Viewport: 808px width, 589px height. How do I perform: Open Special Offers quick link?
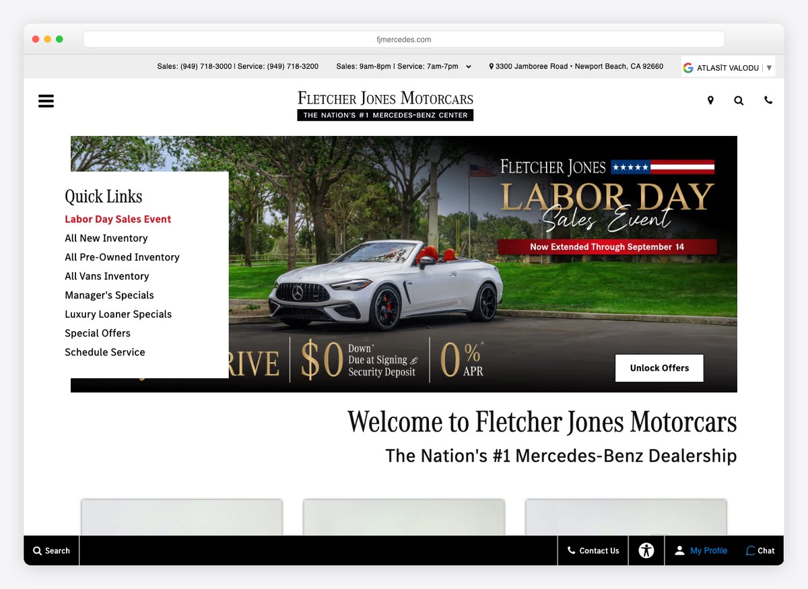98,333
